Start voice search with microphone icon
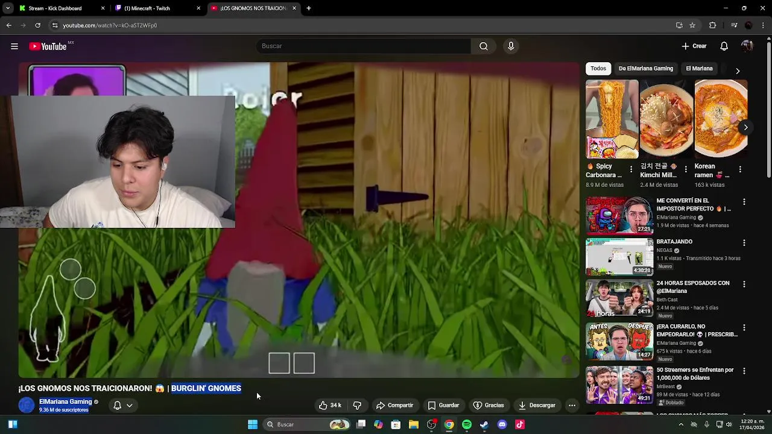This screenshot has height=434, width=772. [511, 46]
